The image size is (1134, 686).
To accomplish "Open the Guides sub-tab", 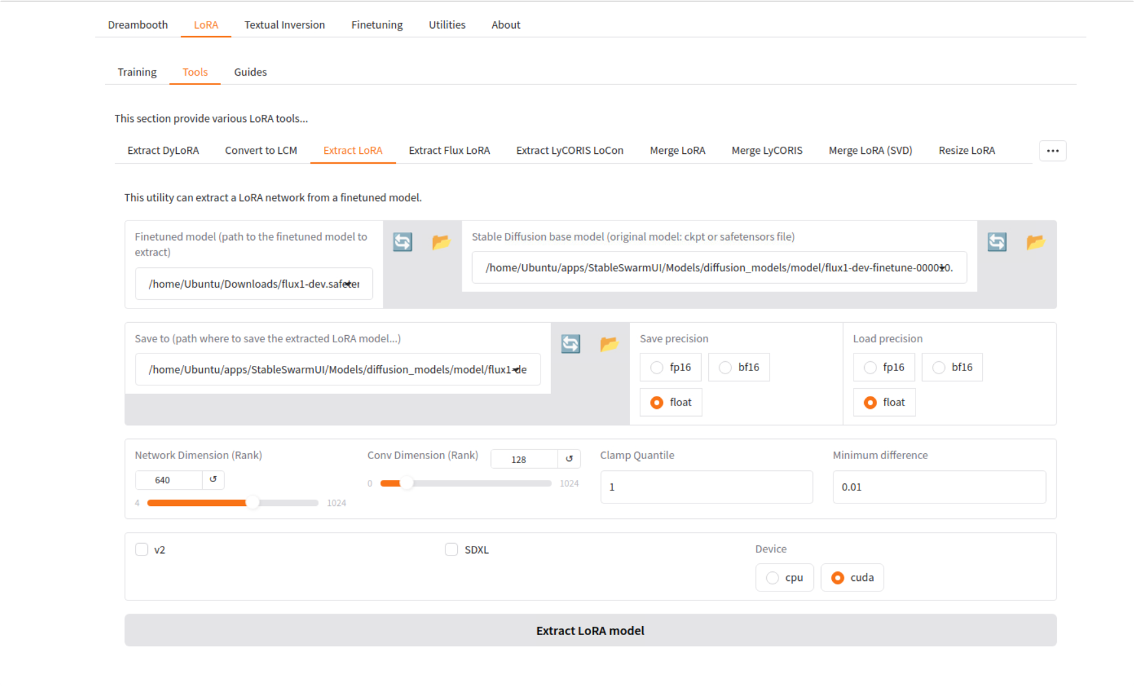I will pyautogui.click(x=250, y=72).
